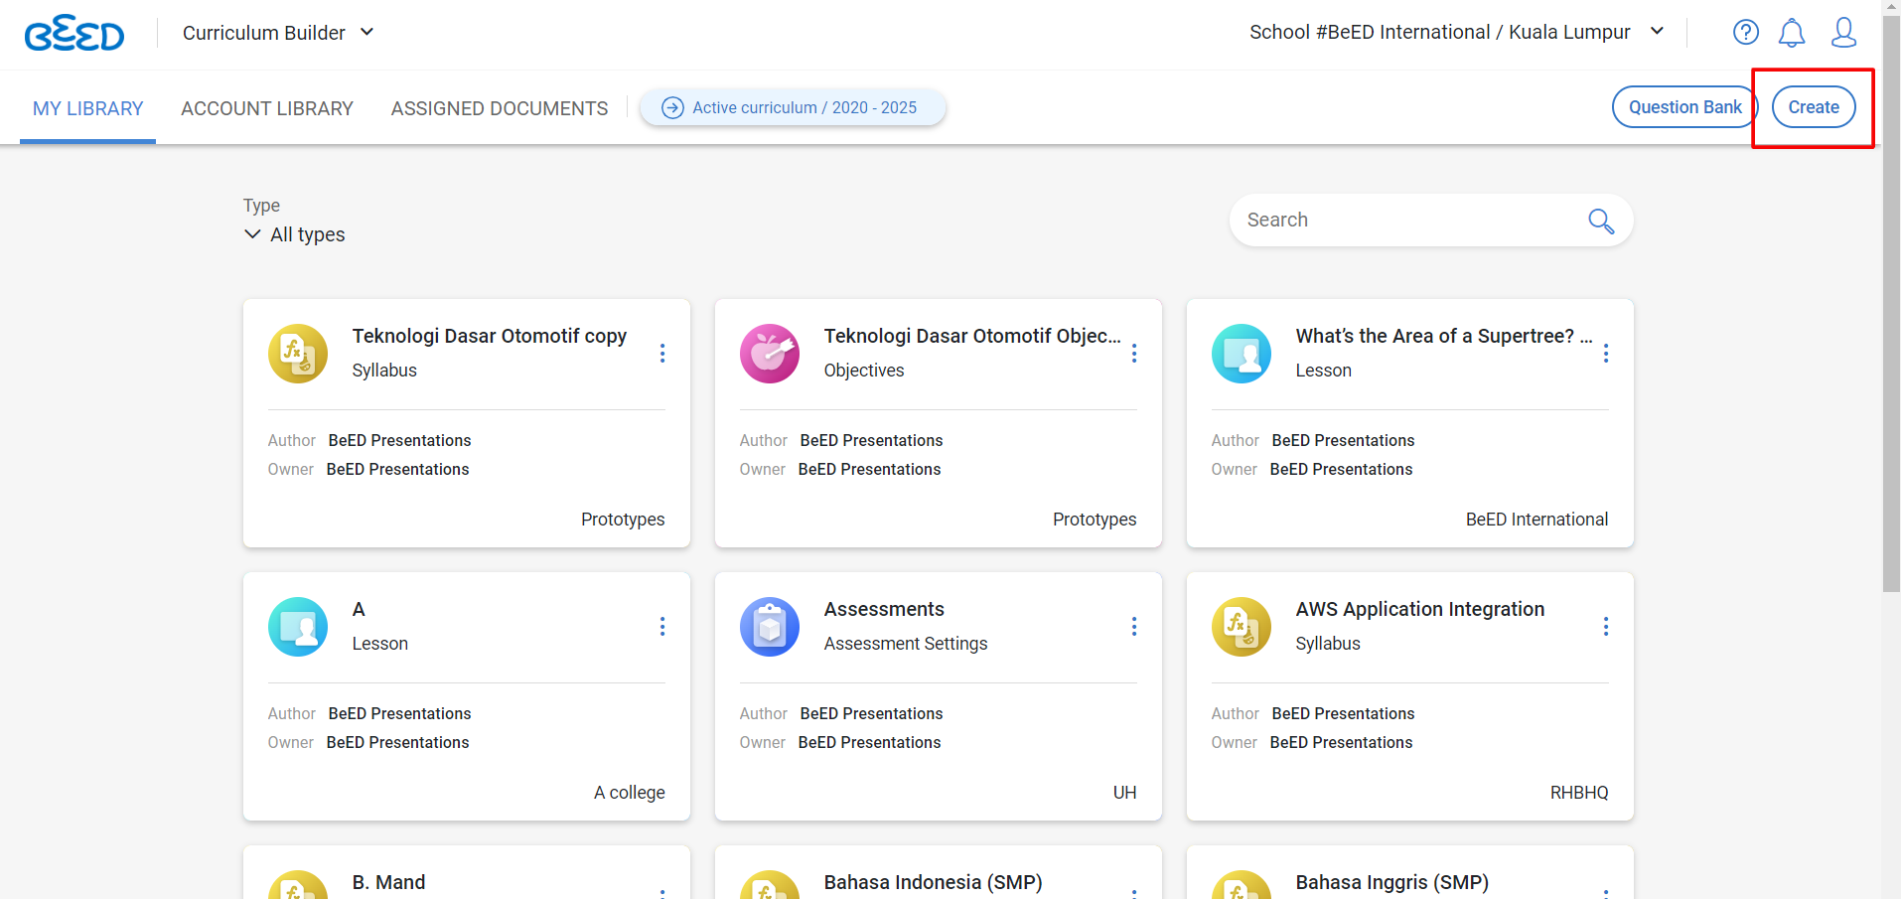The height and width of the screenshot is (899, 1901).
Task: Click the AWS Application Integration syllabus icon
Action: pos(1242,627)
